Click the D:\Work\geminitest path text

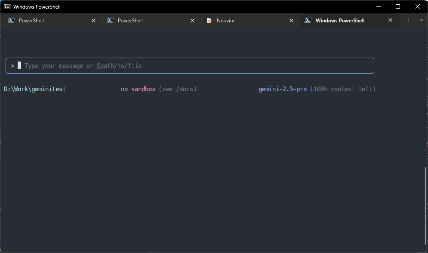coord(35,89)
